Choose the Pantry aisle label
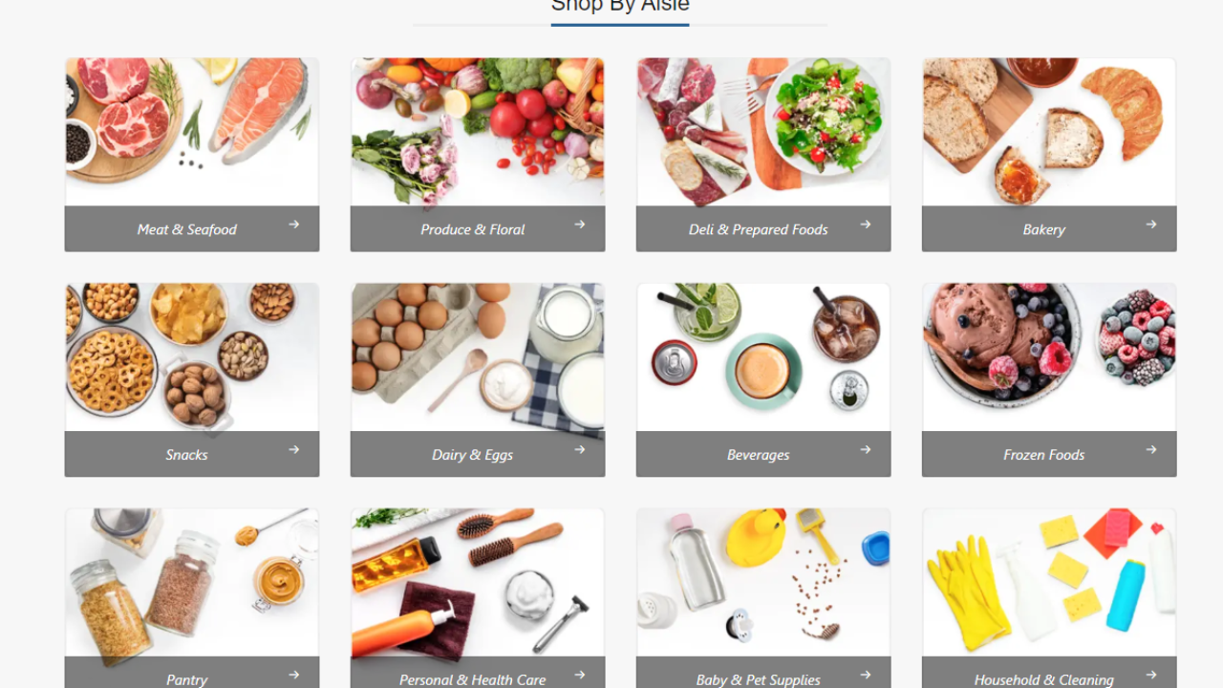 (186, 679)
